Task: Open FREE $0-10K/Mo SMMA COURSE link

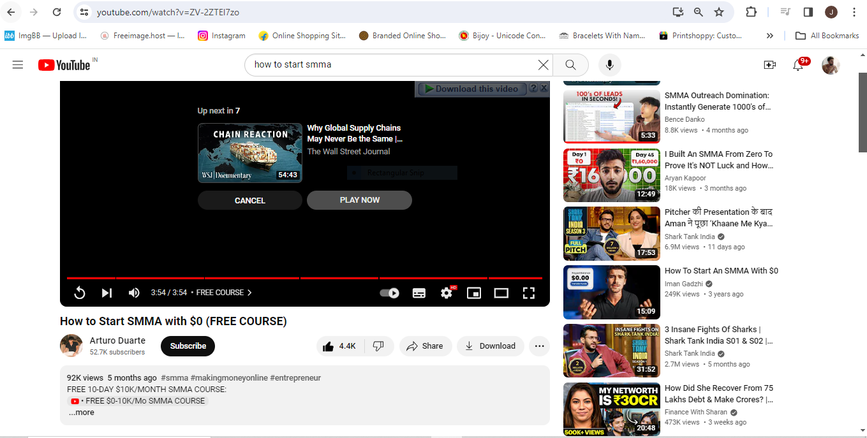Action: (x=138, y=401)
